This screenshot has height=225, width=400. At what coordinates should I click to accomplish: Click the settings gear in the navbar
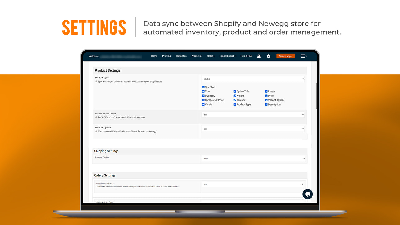268,56
